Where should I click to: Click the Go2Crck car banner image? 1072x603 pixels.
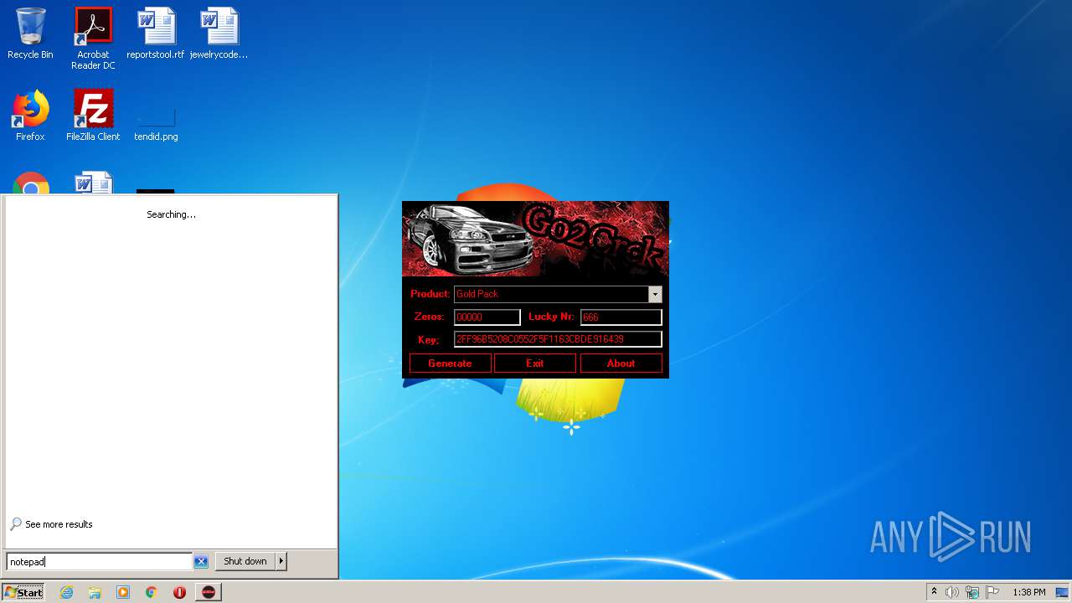pos(535,239)
